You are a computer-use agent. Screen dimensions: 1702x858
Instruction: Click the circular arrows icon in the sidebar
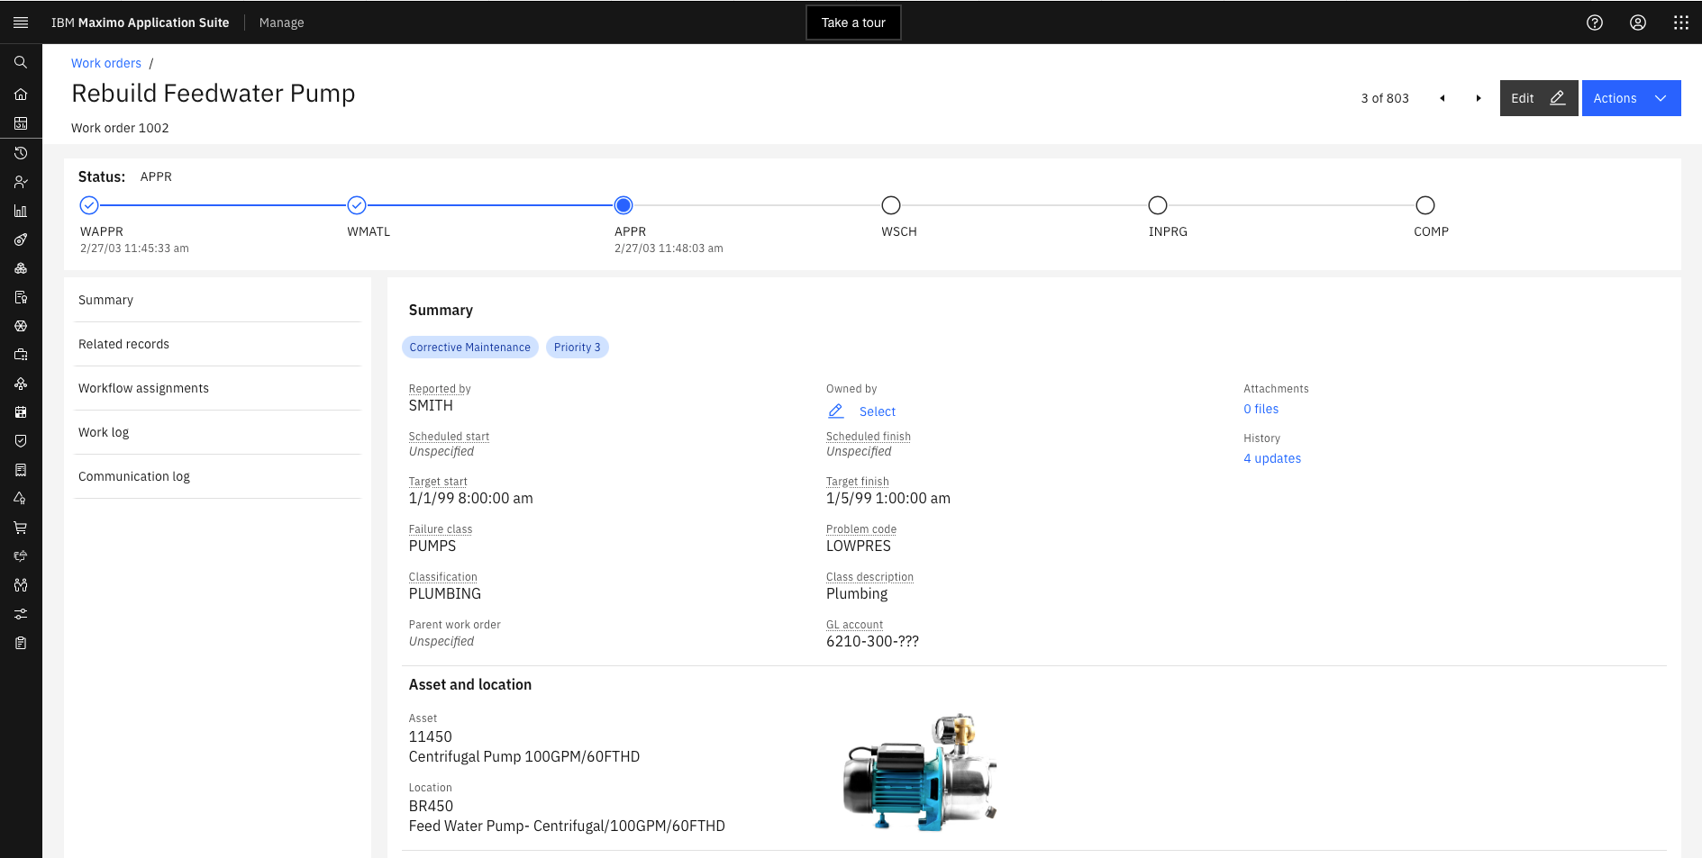(21, 556)
